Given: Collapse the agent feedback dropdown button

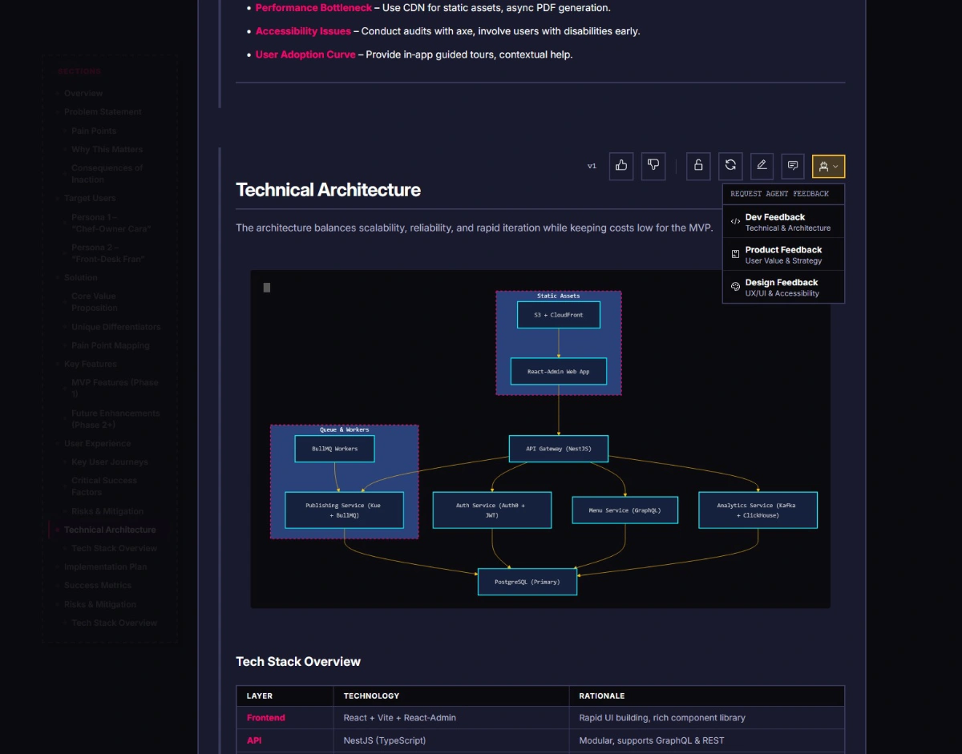Looking at the screenshot, I should pos(828,167).
